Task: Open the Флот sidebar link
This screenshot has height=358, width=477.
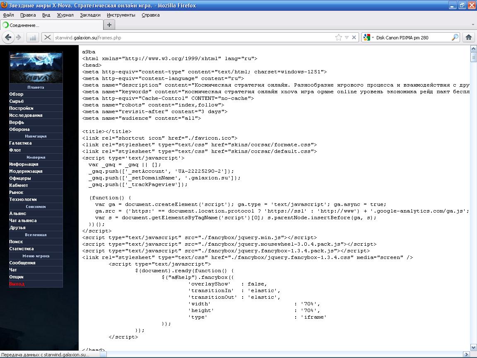Action: click(x=15, y=150)
